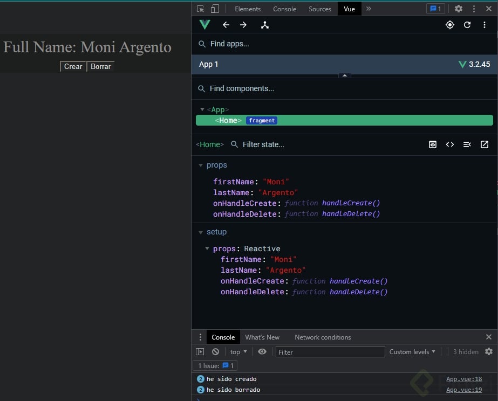
Task: Clear console with the ban icon
Action: (215, 351)
